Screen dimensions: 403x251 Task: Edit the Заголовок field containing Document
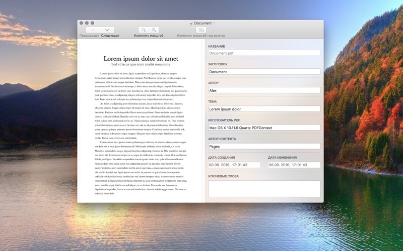click(x=264, y=72)
